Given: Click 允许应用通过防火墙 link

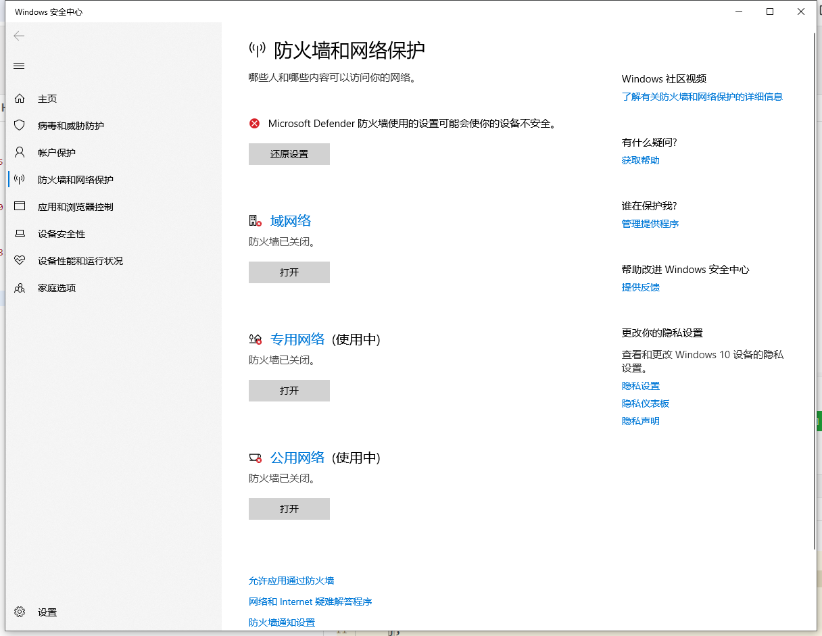Looking at the screenshot, I should (x=291, y=581).
